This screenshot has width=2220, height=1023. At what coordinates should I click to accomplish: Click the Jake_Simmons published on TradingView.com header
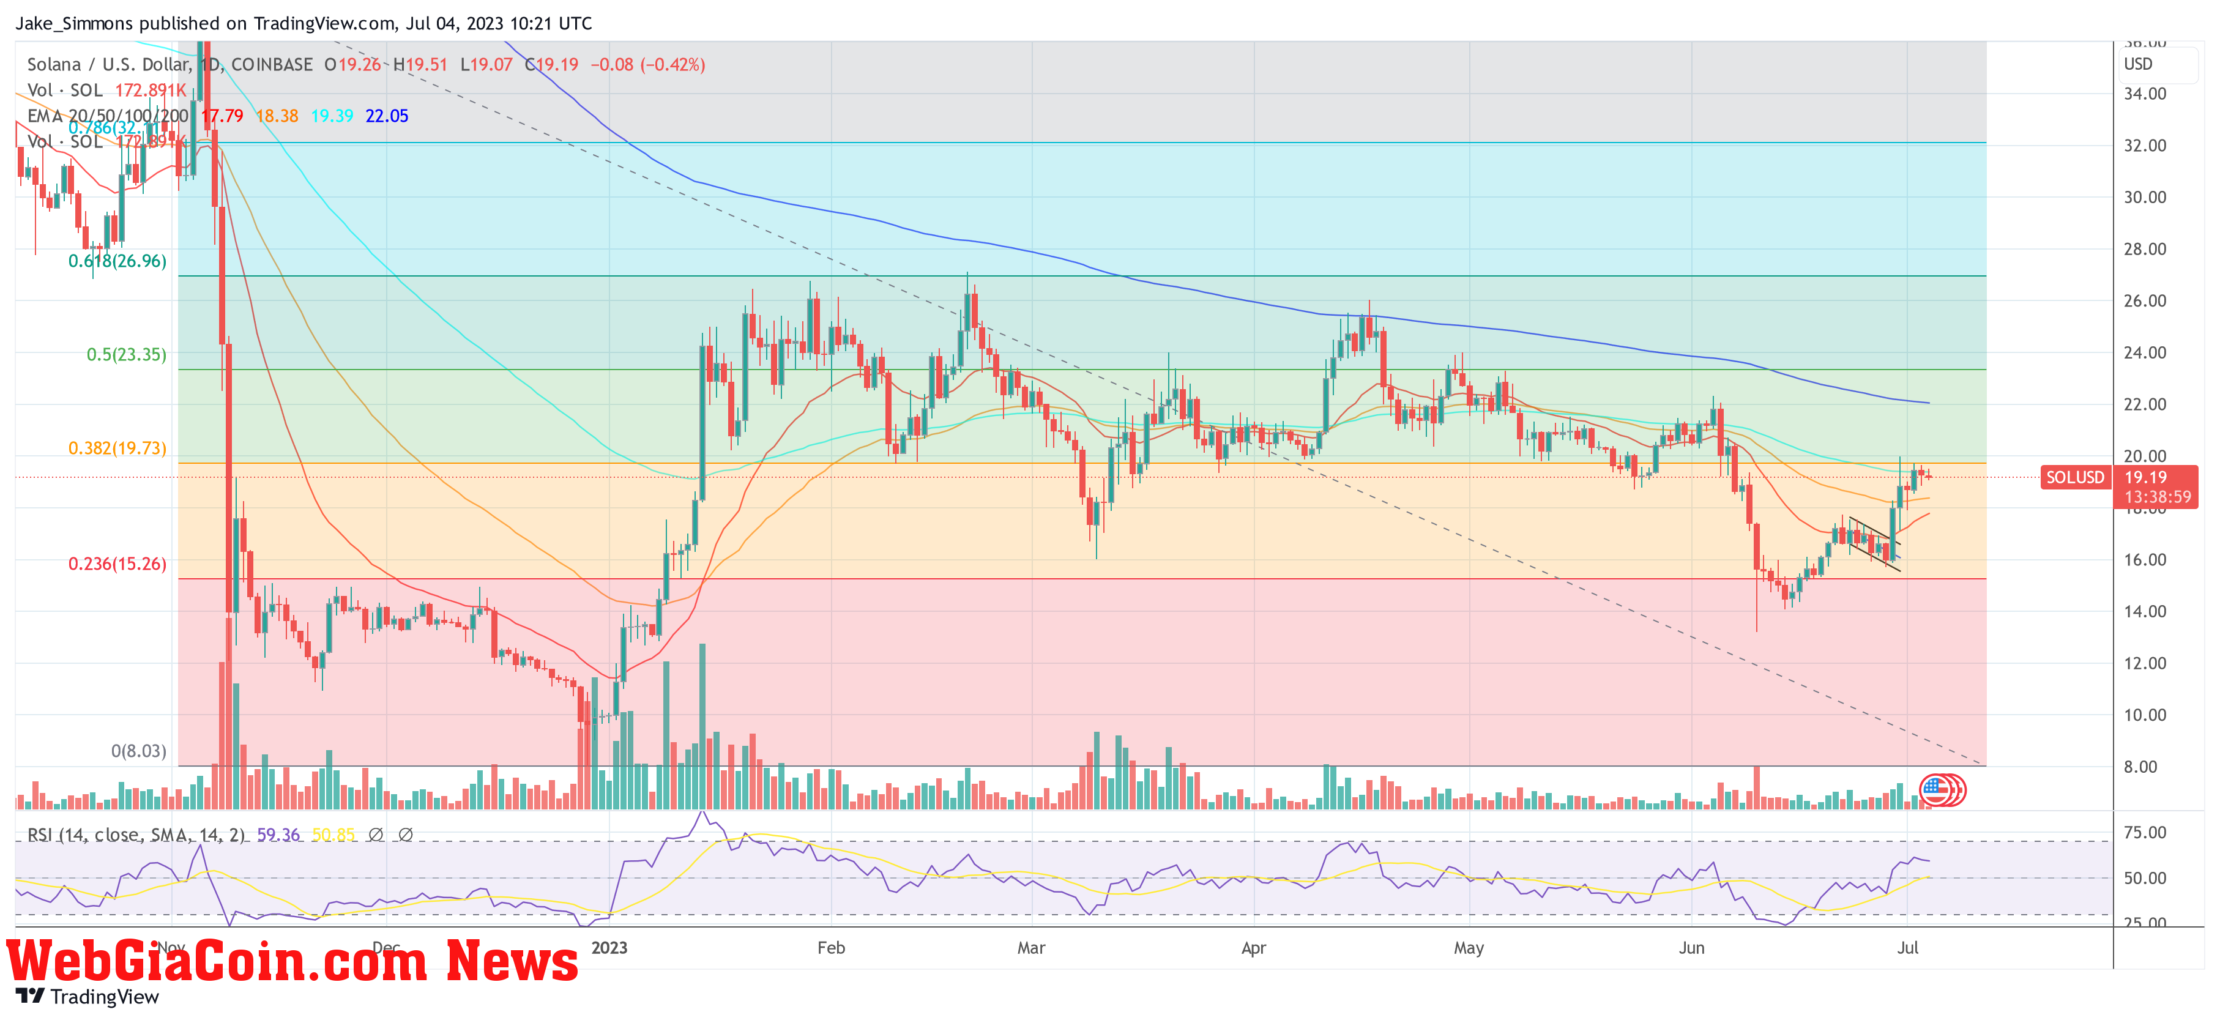pyautogui.click(x=304, y=23)
